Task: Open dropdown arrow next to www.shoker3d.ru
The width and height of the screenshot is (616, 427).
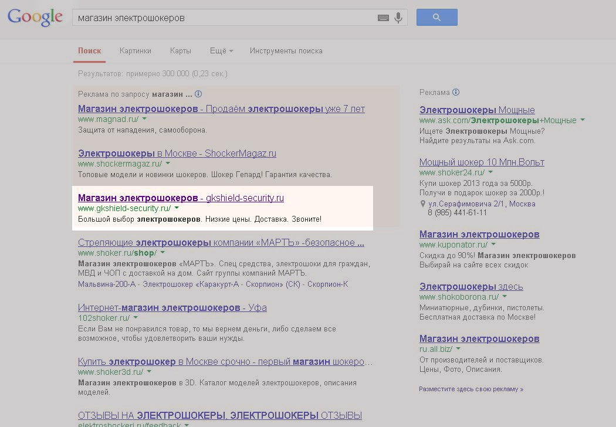Action: pos(149,371)
